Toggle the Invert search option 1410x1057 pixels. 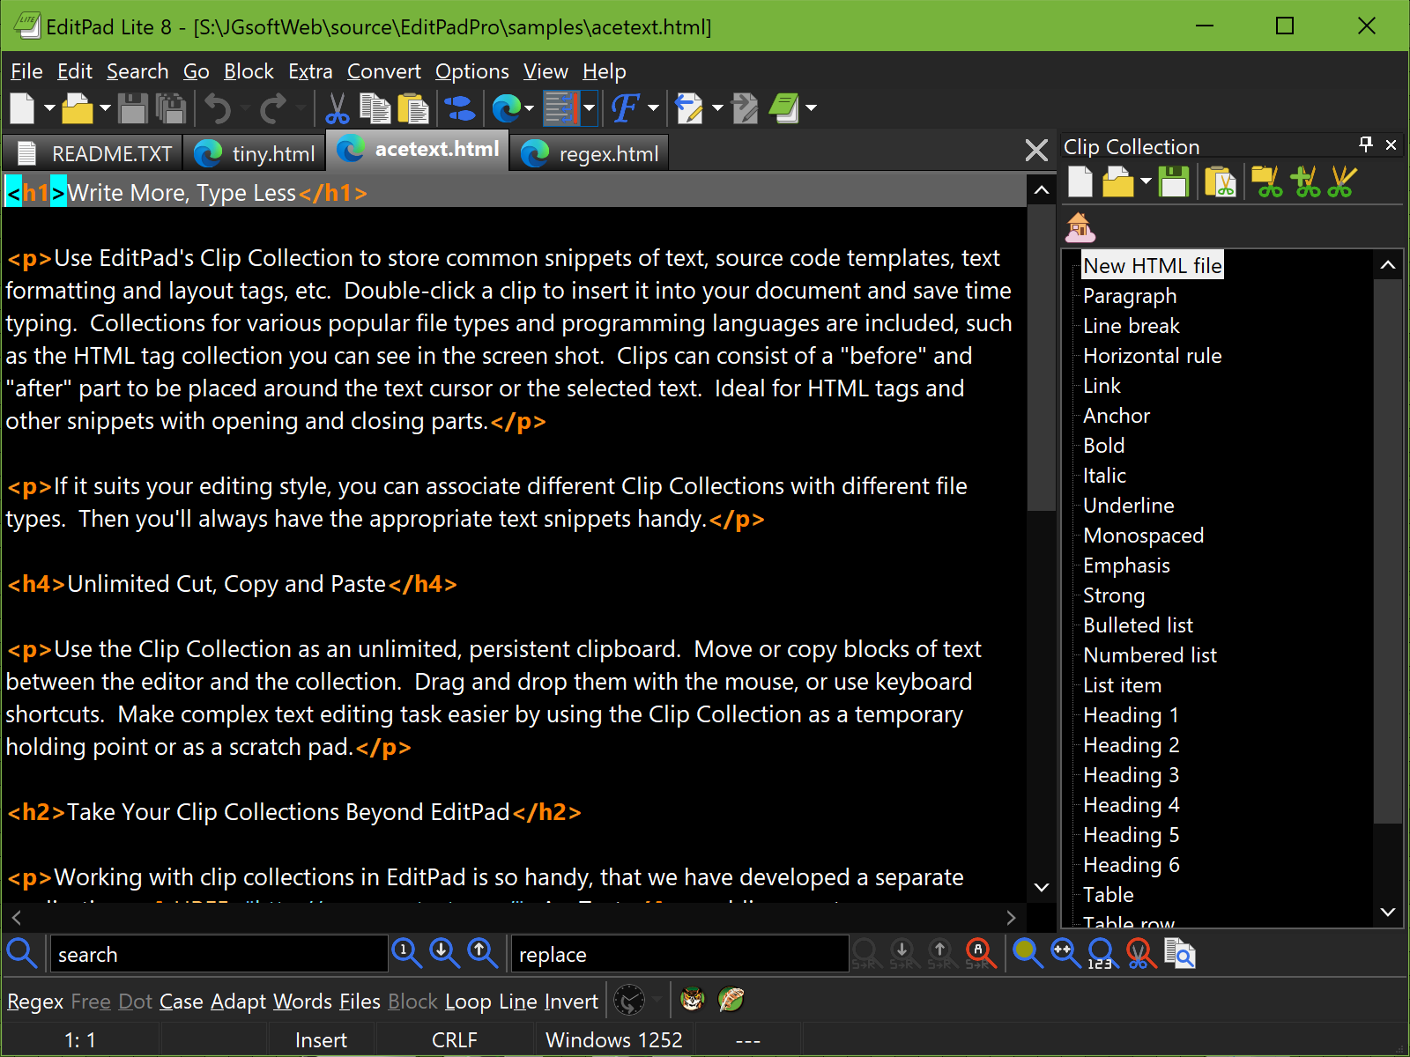(571, 1002)
